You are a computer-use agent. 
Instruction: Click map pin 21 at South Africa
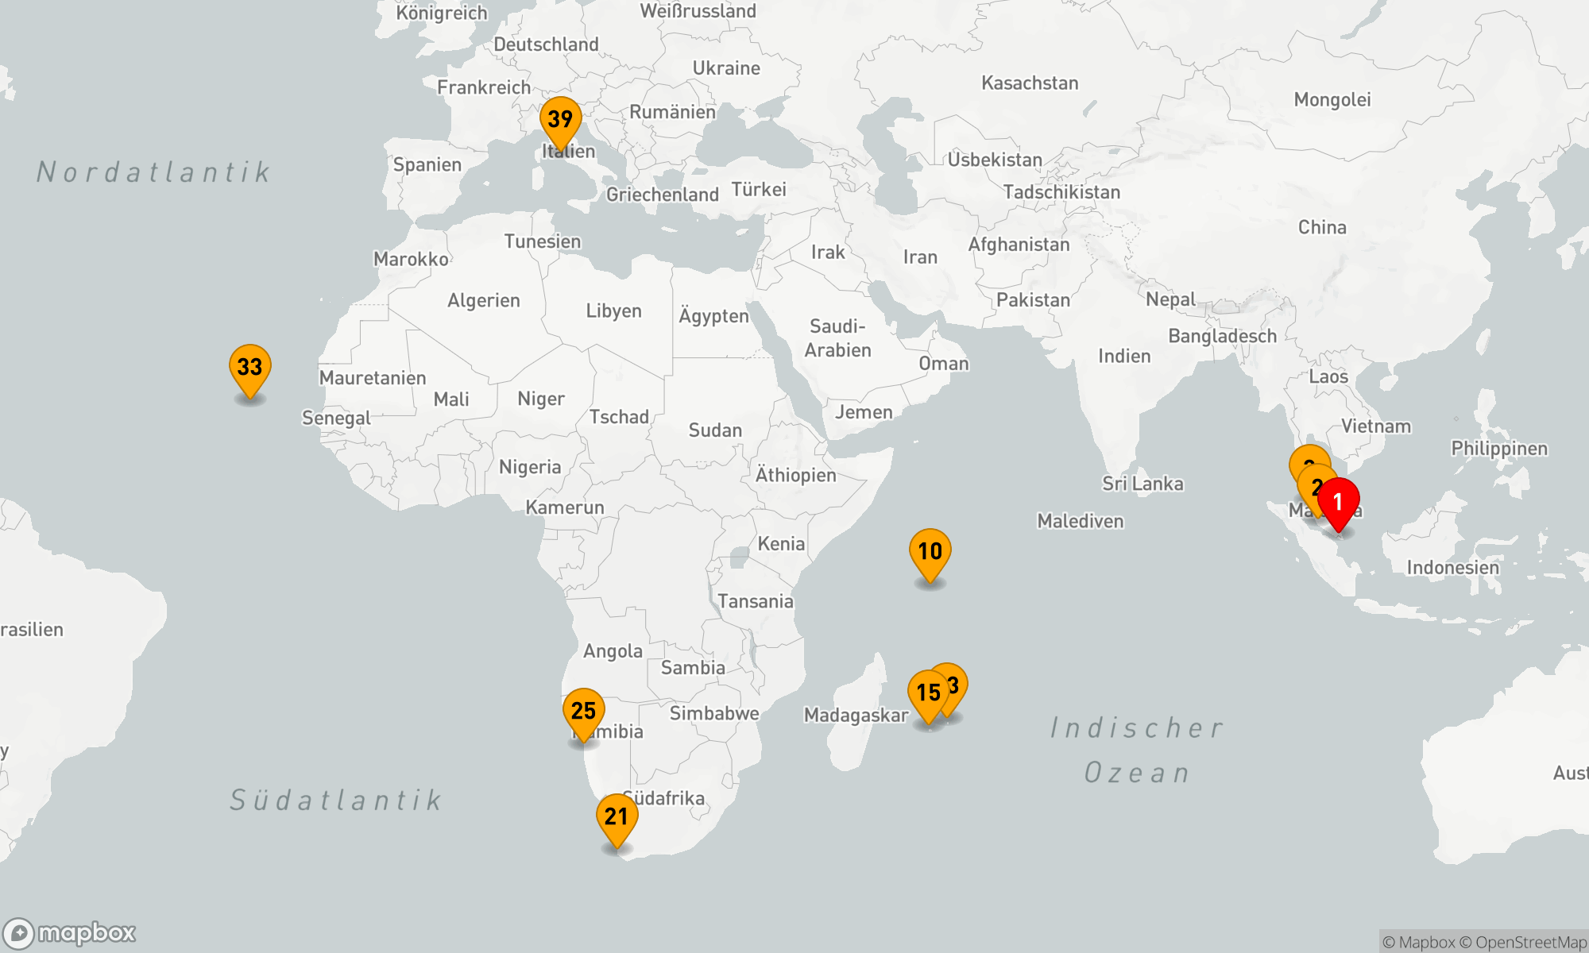[x=617, y=817]
